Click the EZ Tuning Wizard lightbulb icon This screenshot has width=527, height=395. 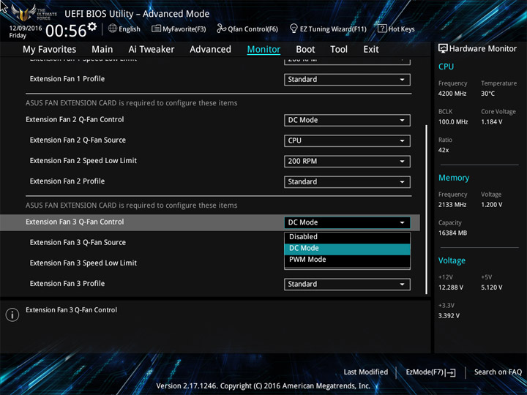(x=294, y=29)
